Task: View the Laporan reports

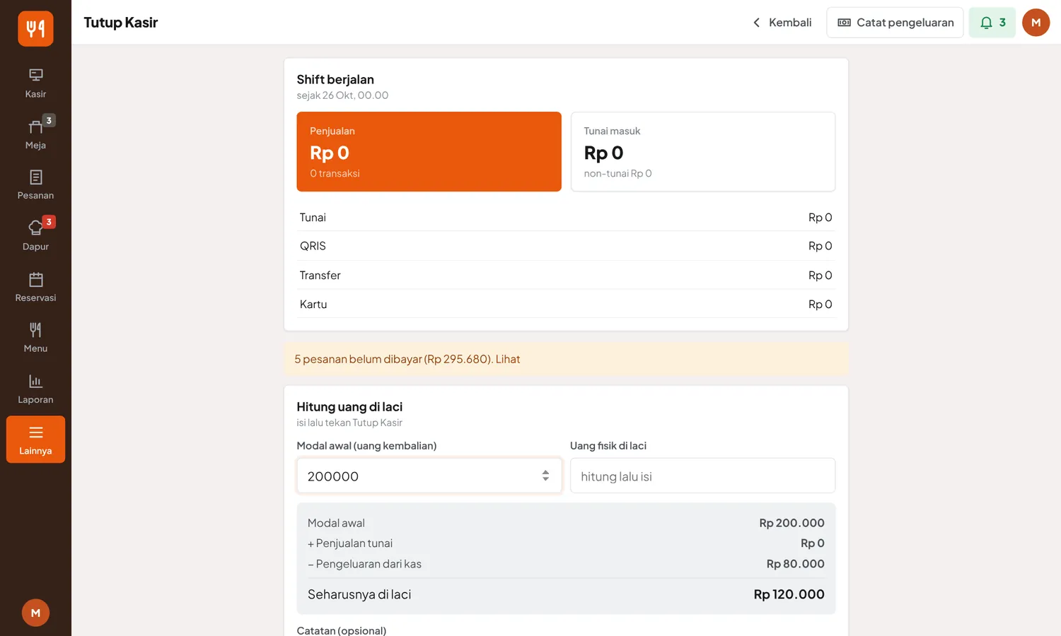Action: 35,389
